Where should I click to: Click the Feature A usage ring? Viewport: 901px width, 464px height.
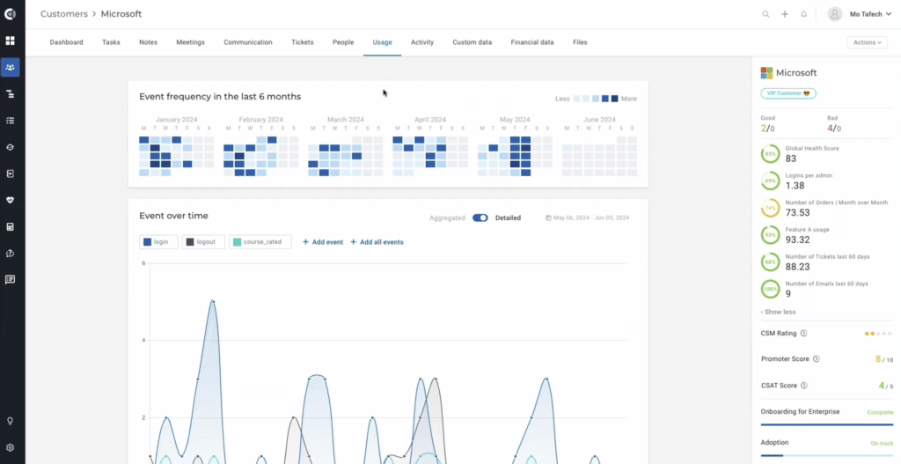(771, 234)
